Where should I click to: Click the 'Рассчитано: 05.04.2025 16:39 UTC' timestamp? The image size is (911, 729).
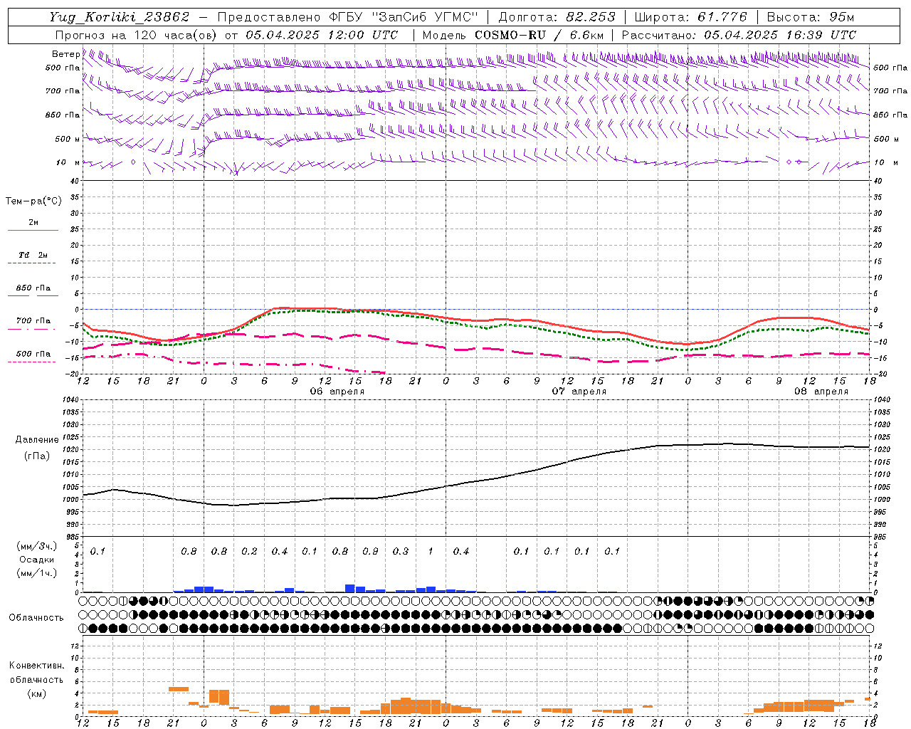[739, 35]
